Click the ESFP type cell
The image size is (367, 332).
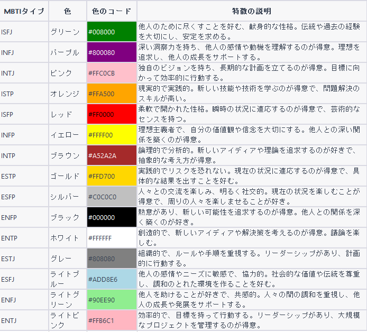[24, 197]
